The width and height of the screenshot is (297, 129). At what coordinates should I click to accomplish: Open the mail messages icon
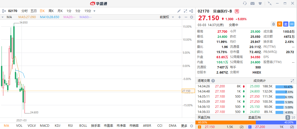[x=252, y=3]
